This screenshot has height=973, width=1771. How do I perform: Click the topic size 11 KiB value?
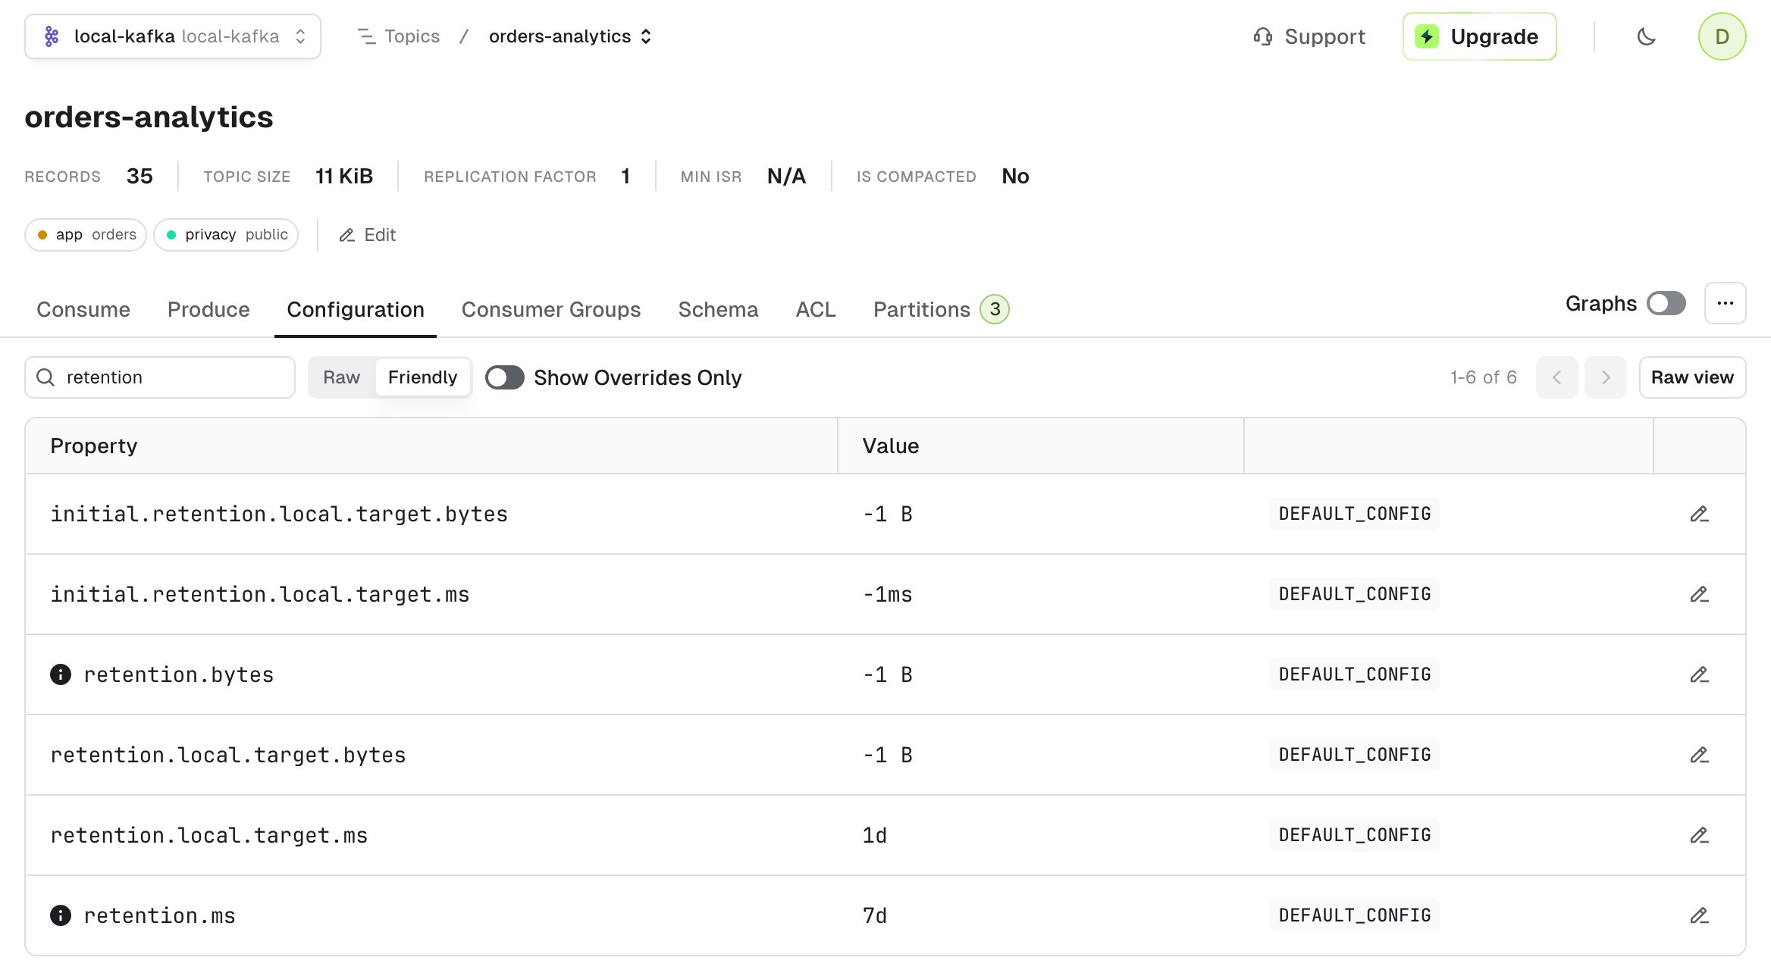(x=344, y=176)
